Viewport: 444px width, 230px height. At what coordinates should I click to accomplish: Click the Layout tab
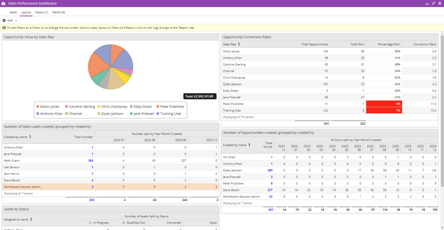click(26, 12)
